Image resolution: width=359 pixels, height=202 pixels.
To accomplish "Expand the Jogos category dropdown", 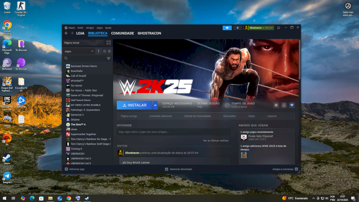I will 79,51.
